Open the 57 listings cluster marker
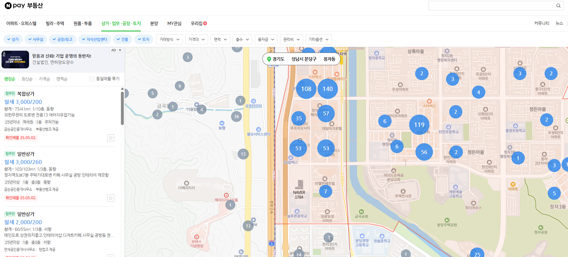568x257 pixels. click(x=326, y=113)
